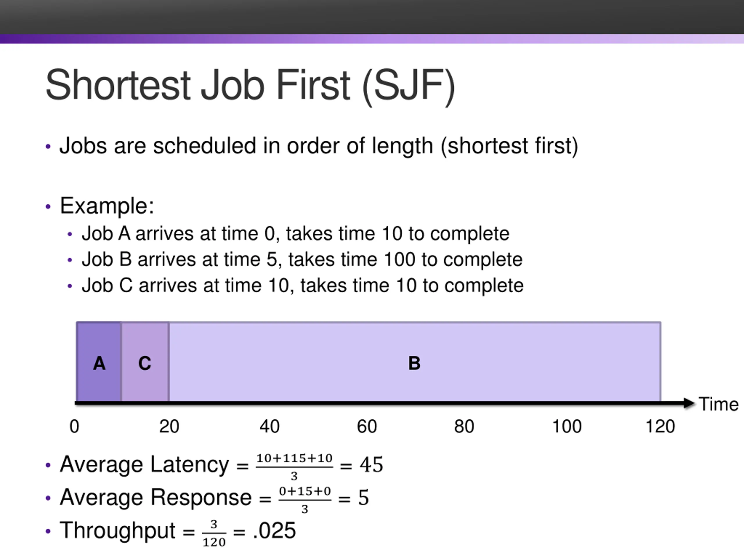Click the 60 mark on the time axis
This screenshot has width=744, height=558.
click(366, 426)
